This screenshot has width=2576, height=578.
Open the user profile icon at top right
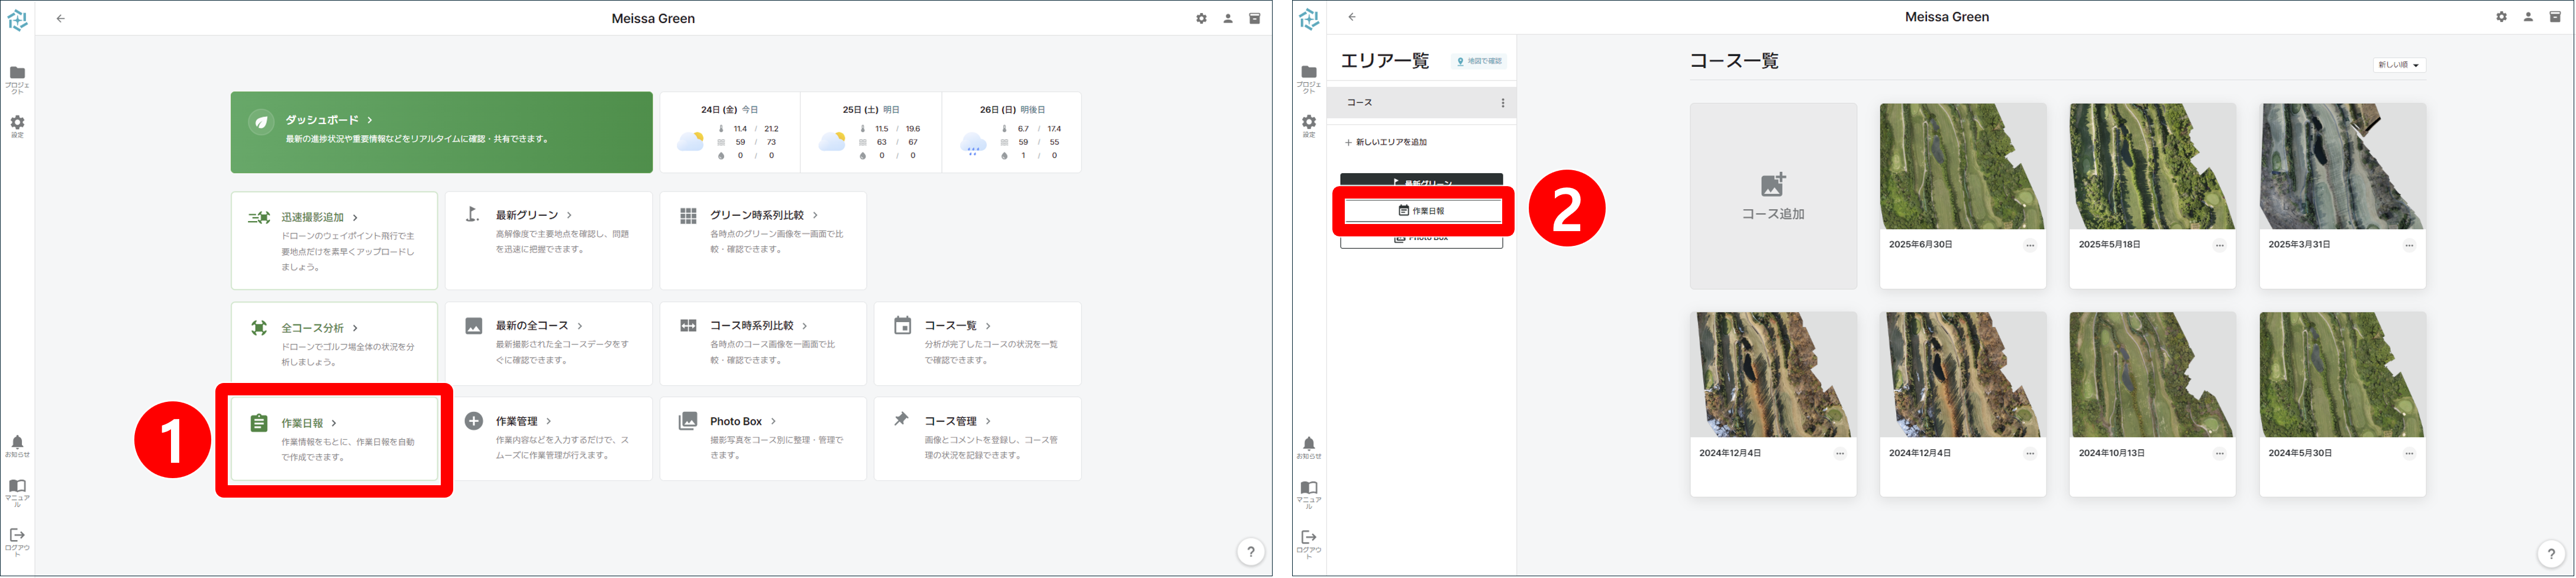pyautogui.click(x=1228, y=17)
